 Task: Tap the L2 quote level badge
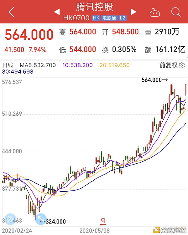[123, 18]
